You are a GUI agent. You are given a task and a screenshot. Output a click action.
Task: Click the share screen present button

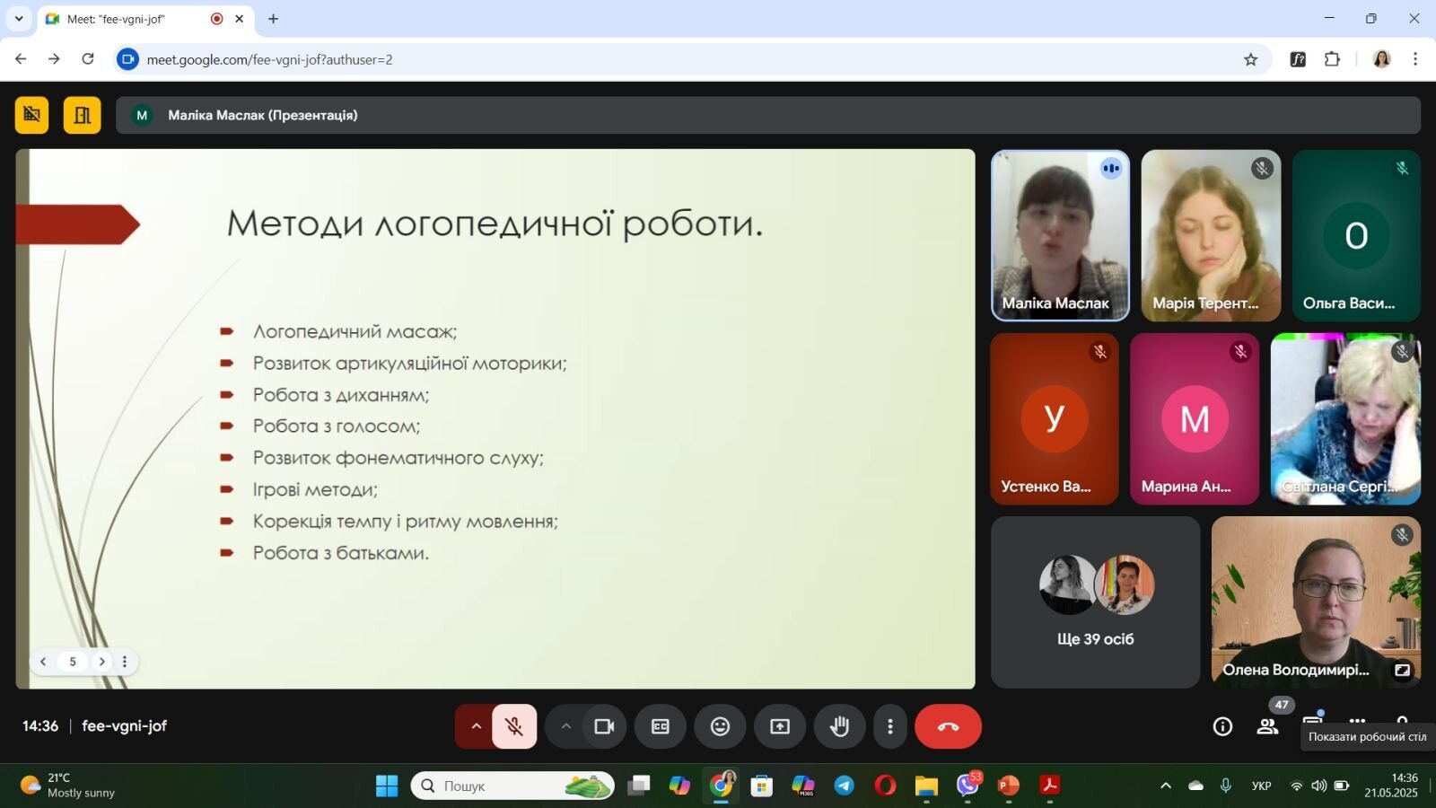point(780,726)
